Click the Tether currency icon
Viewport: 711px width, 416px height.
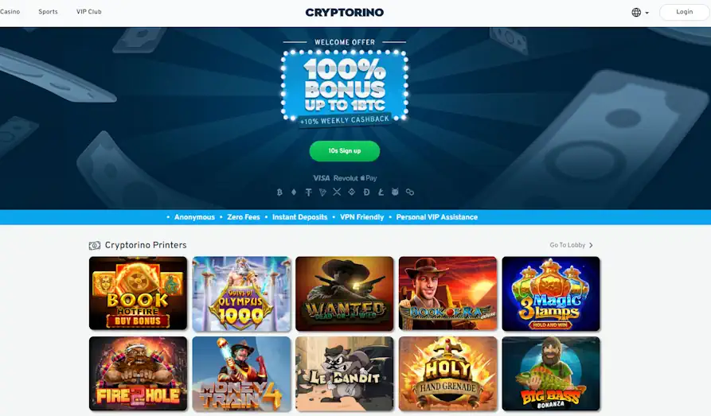click(x=308, y=192)
